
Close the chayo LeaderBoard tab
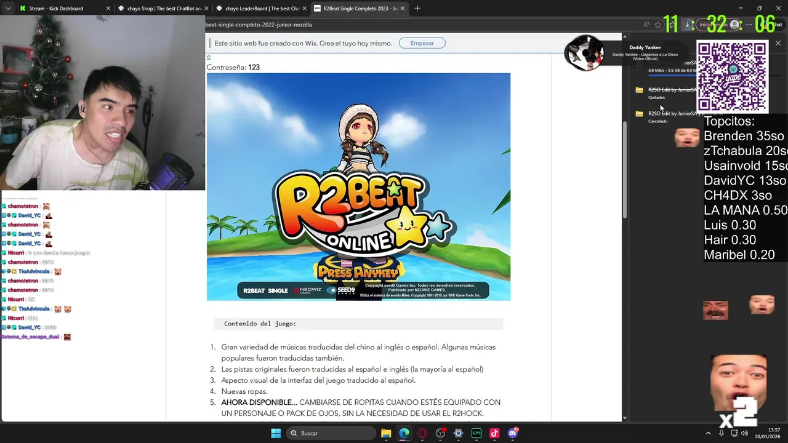click(305, 9)
